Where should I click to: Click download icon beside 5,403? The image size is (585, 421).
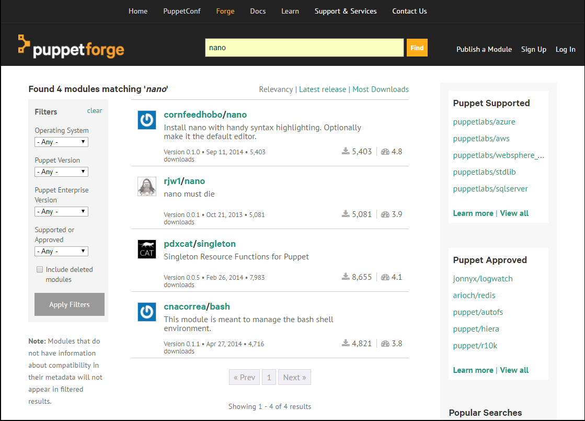pyautogui.click(x=346, y=151)
